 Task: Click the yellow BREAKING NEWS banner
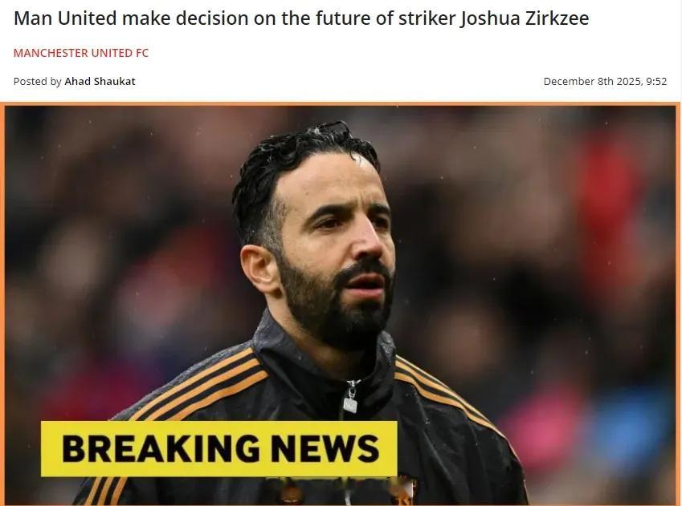coord(218,448)
